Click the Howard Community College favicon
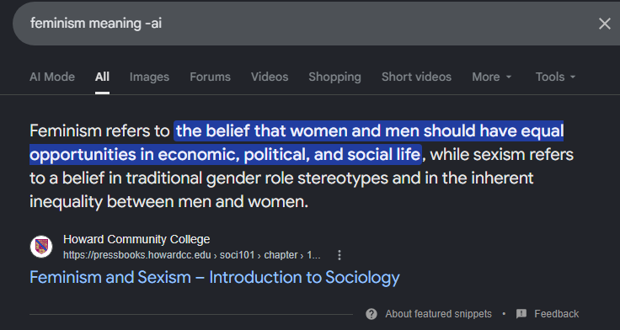Viewport: 620px width, 330px height. [41, 247]
